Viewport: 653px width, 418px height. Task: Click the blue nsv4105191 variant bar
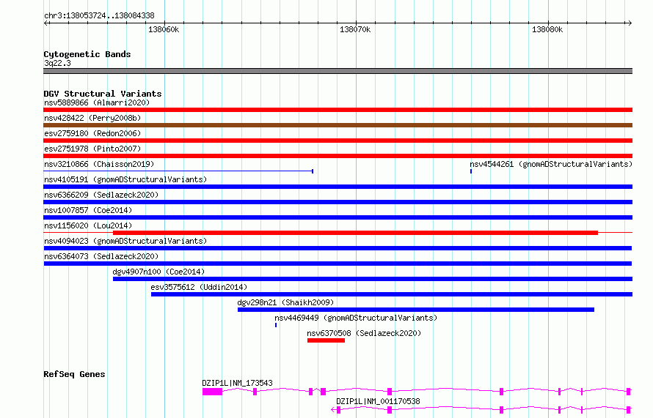click(x=338, y=187)
